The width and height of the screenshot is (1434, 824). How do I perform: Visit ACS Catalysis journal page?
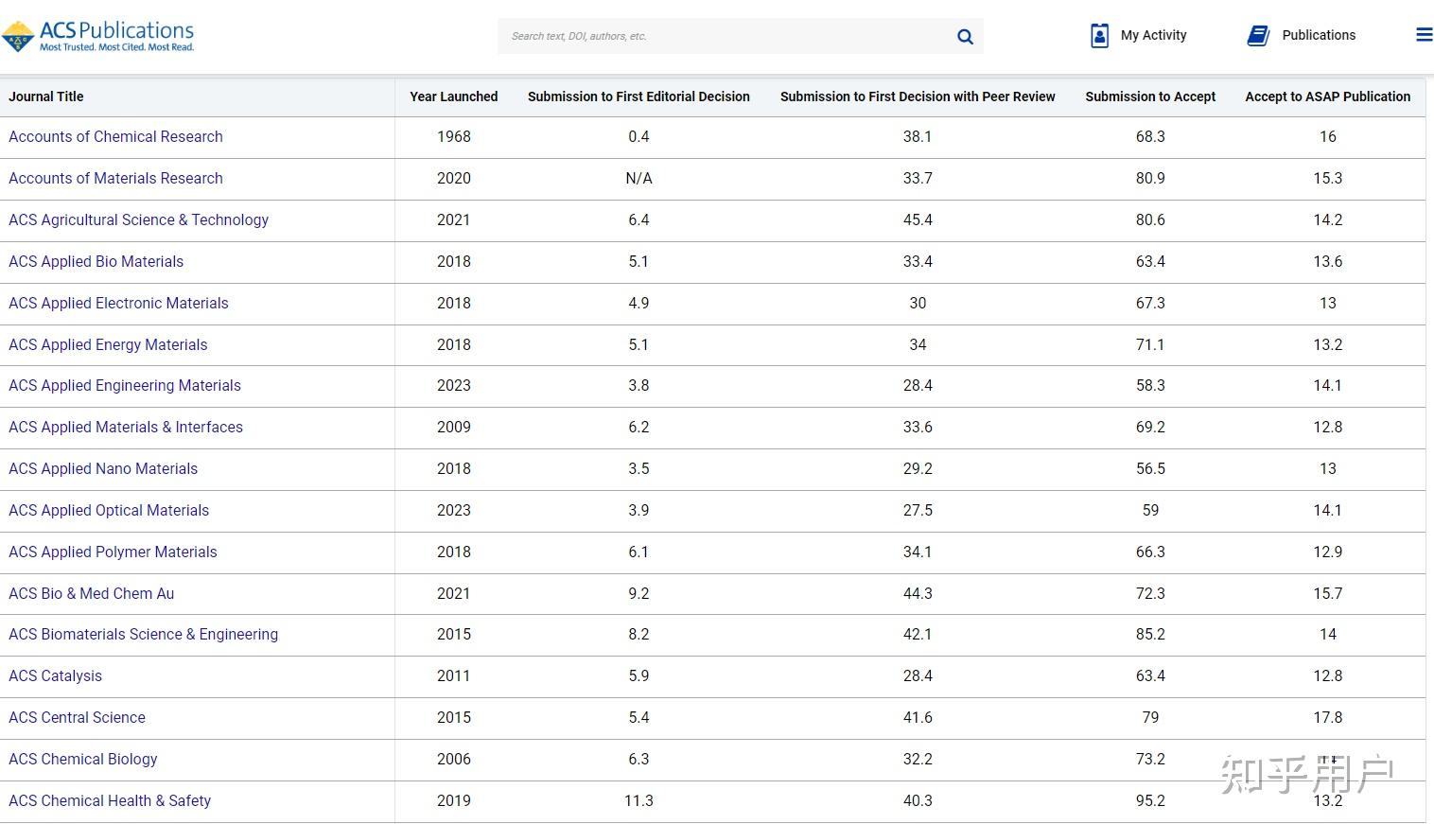(x=55, y=676)
